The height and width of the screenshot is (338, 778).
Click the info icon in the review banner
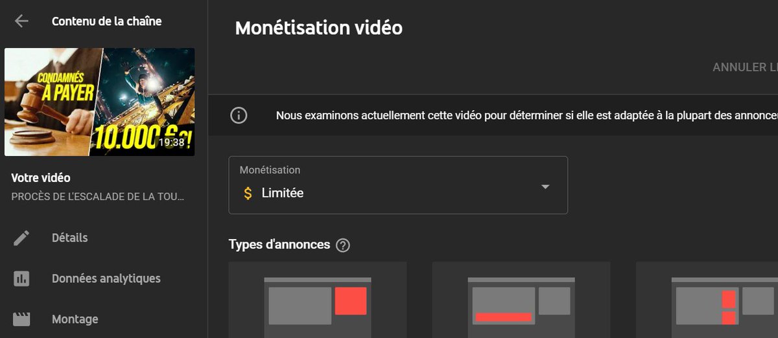[x=239, y=115]
